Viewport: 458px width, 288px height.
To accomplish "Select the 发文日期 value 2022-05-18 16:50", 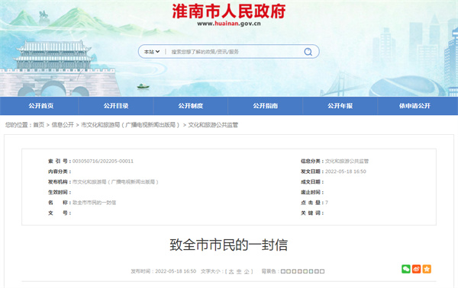I will pos(346,171).
